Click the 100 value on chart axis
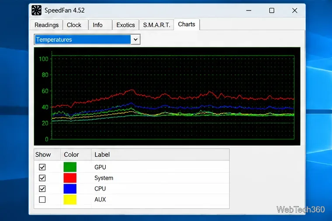 click(44, 59)
